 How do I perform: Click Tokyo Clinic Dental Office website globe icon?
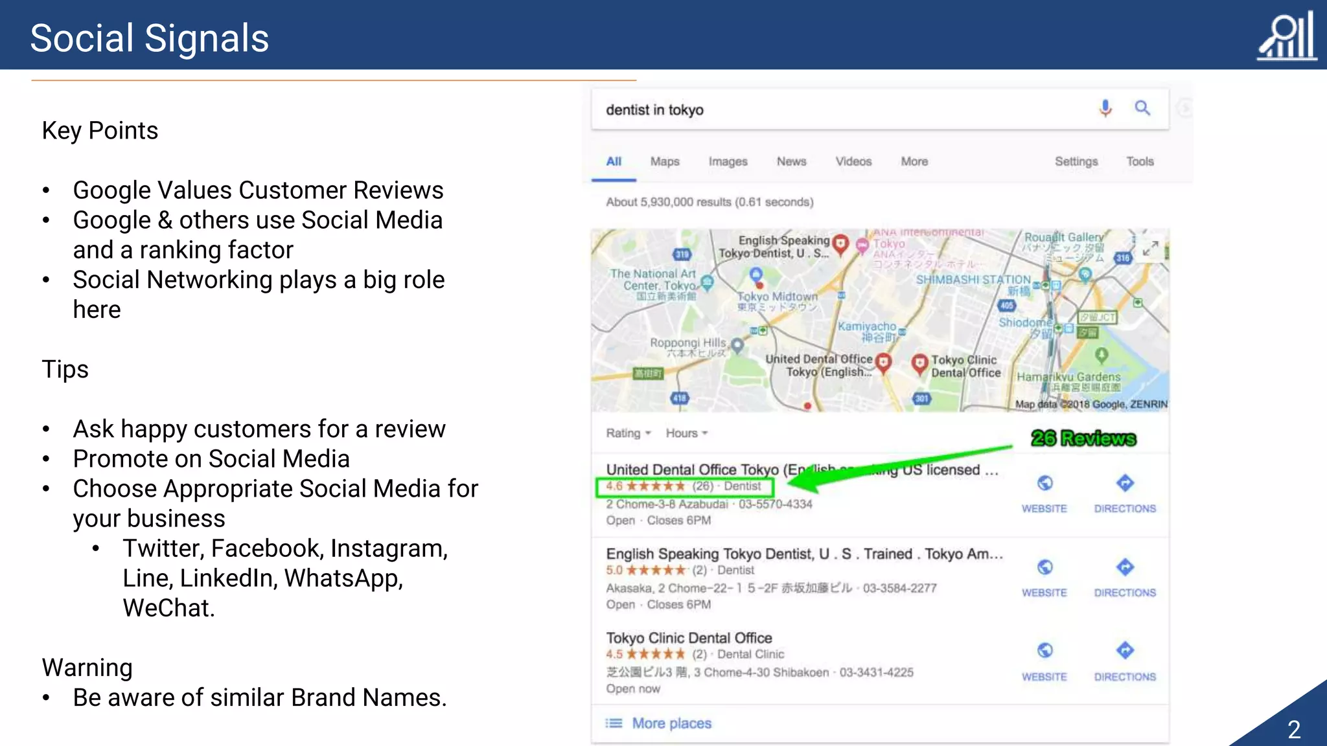1044,650
